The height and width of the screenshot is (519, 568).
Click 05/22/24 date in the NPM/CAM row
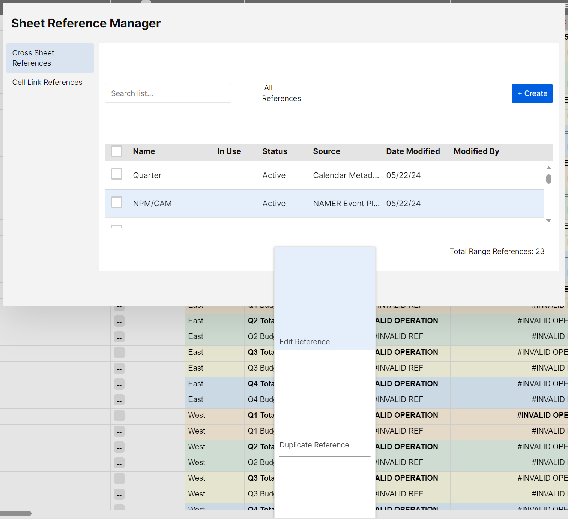403,204
